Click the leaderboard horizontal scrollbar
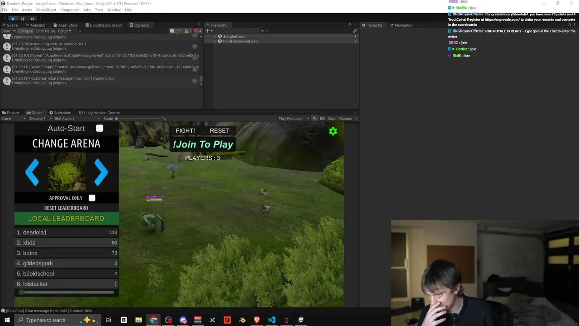579x326 pixels. pos(66,292)
